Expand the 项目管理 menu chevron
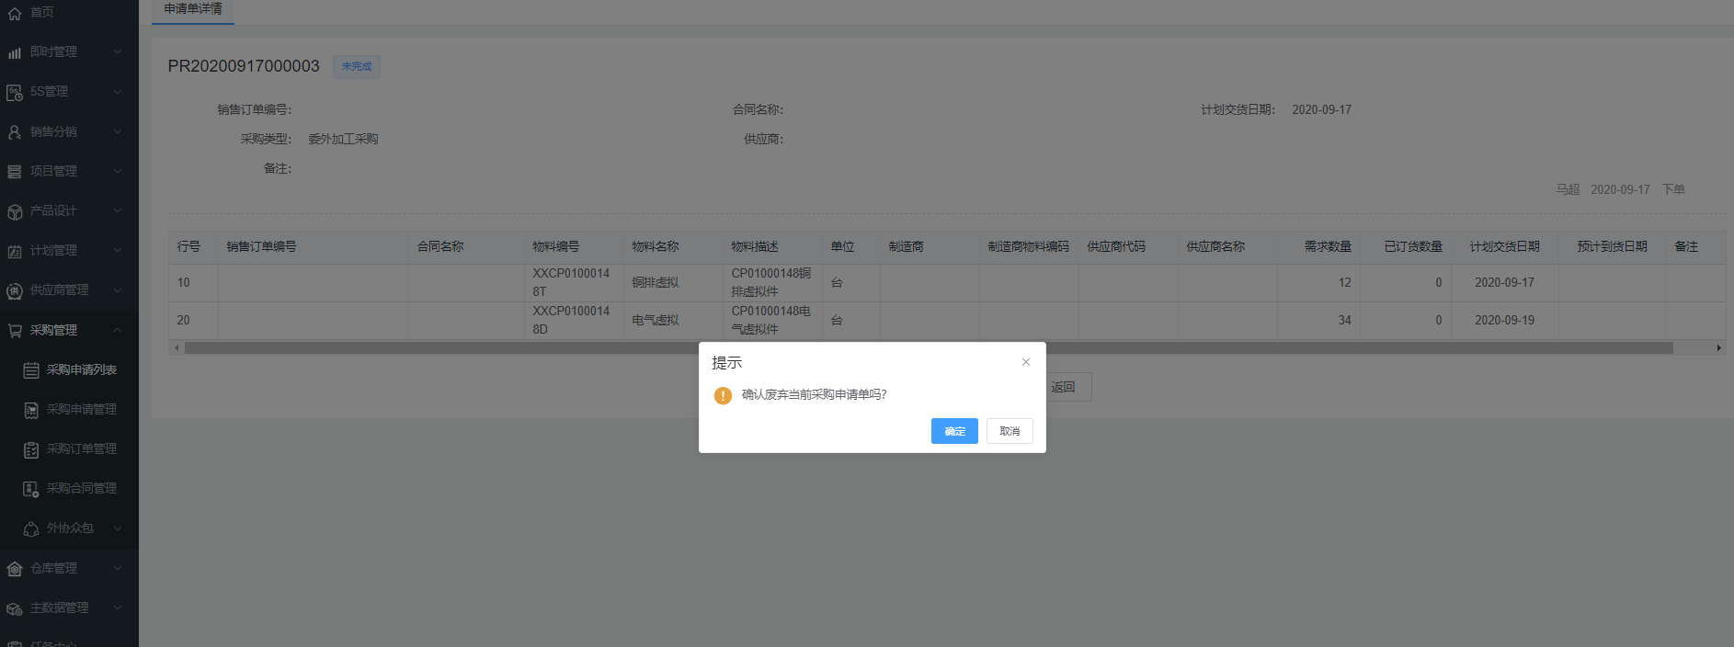The image size is (1734, 647). coord(118,171)
